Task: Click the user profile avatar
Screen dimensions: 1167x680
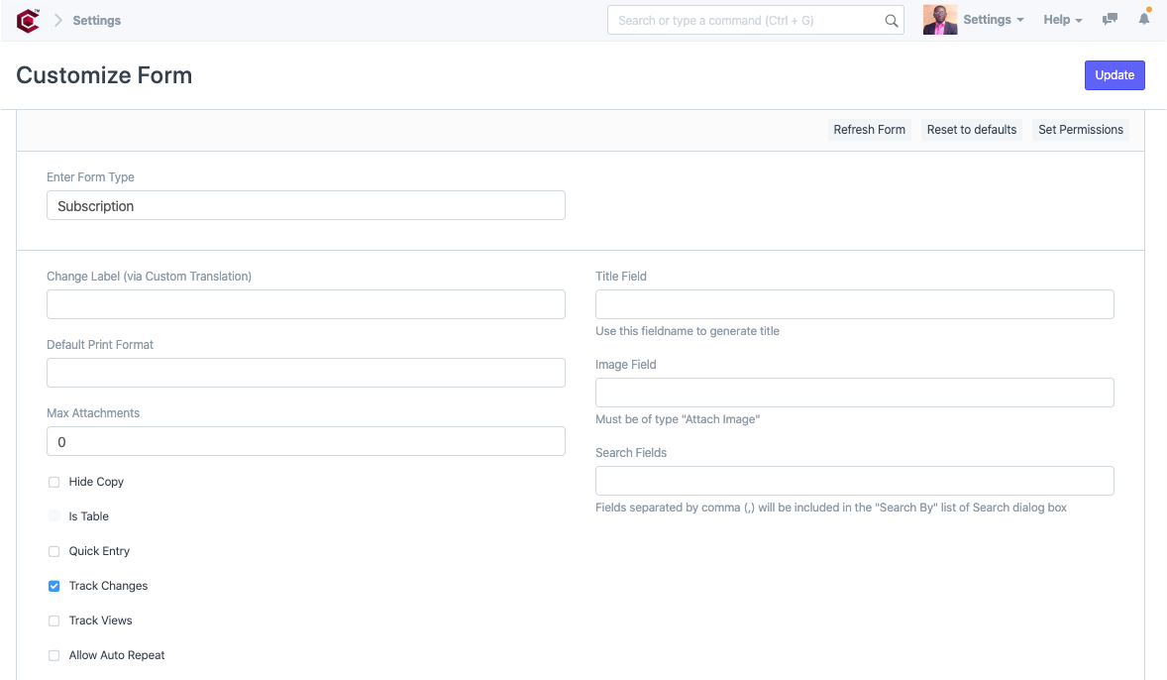Action: point(939,19)
